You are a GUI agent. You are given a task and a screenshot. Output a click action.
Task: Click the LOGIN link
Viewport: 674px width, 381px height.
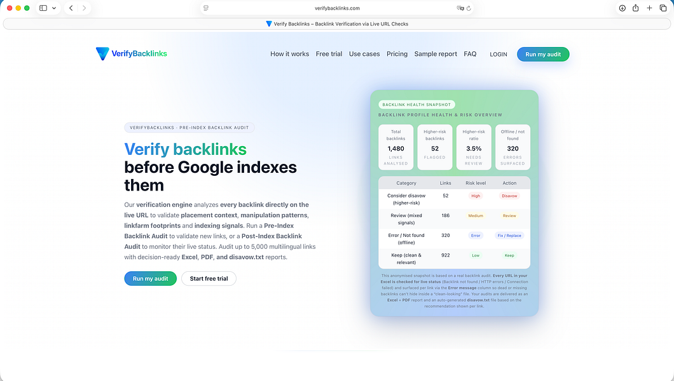(499, 54)
